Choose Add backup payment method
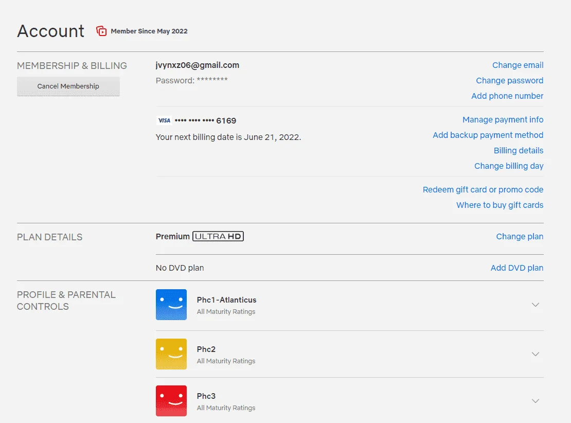The height and width of the screenshot is (423, 571). [488, 135]
